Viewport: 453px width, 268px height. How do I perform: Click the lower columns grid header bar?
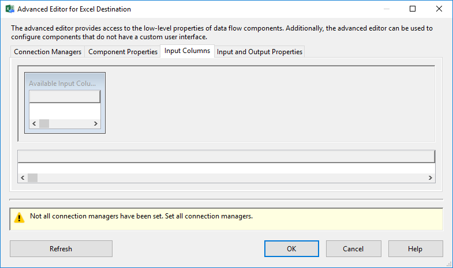[226, 157]
